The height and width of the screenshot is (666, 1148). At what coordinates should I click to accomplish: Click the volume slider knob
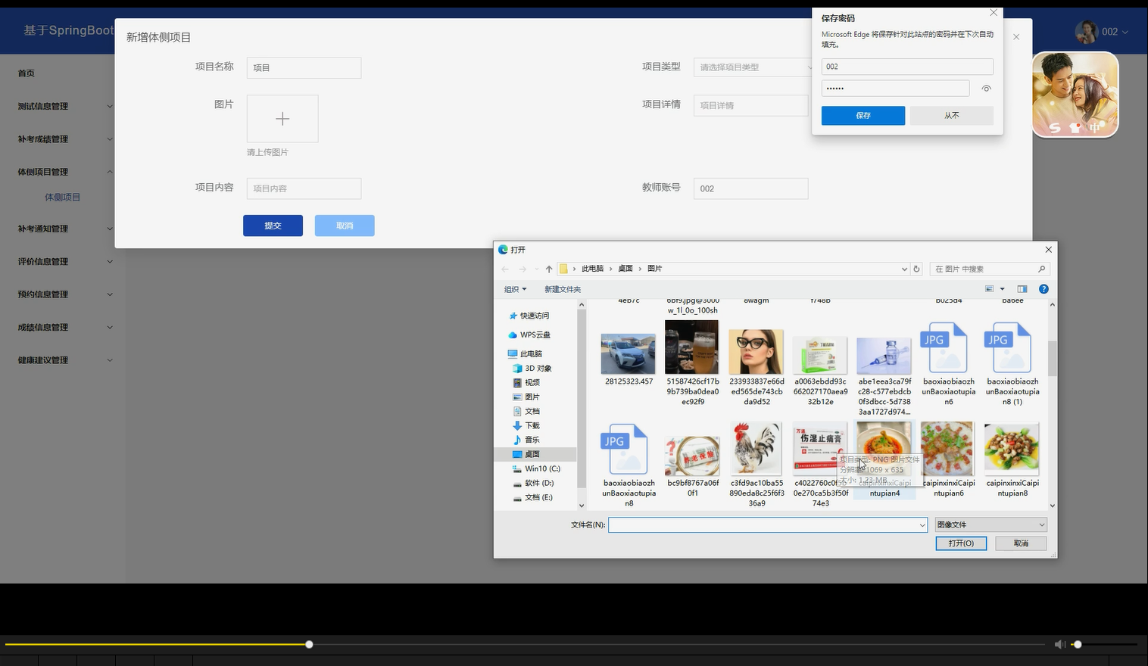pos(1078,644)
